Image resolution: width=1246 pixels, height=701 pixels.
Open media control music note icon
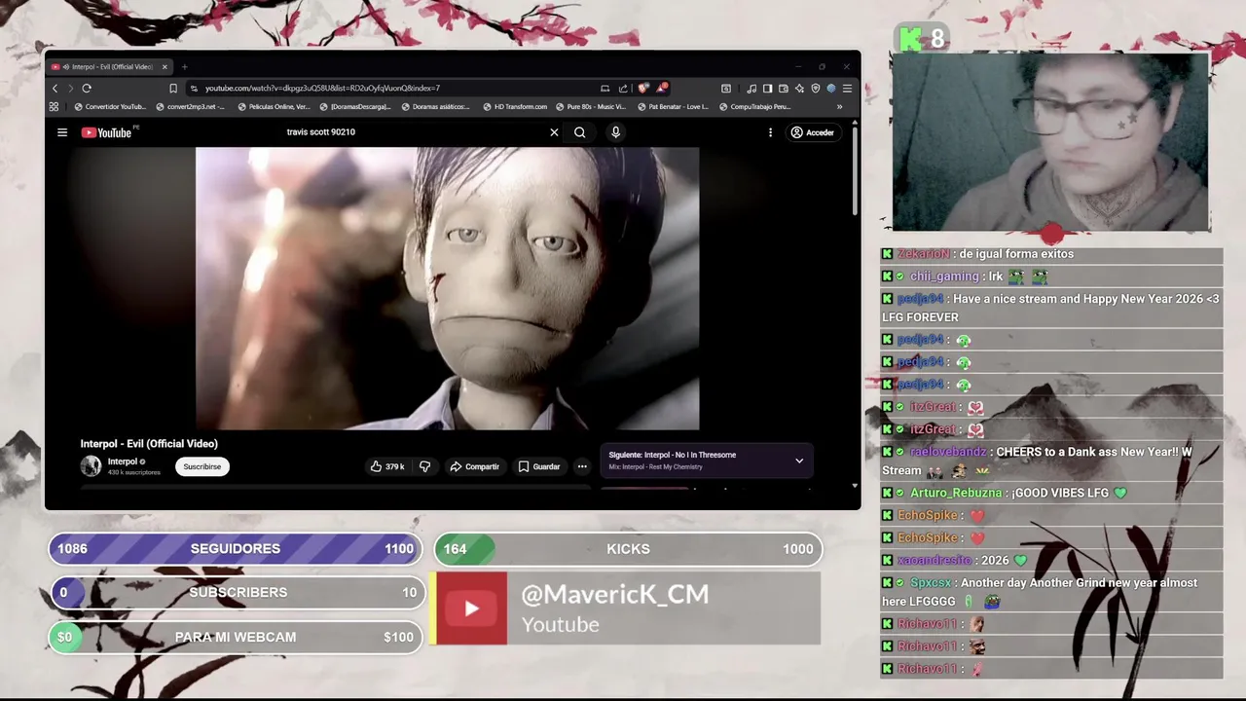pyautogui.click(x=752, y=88)
